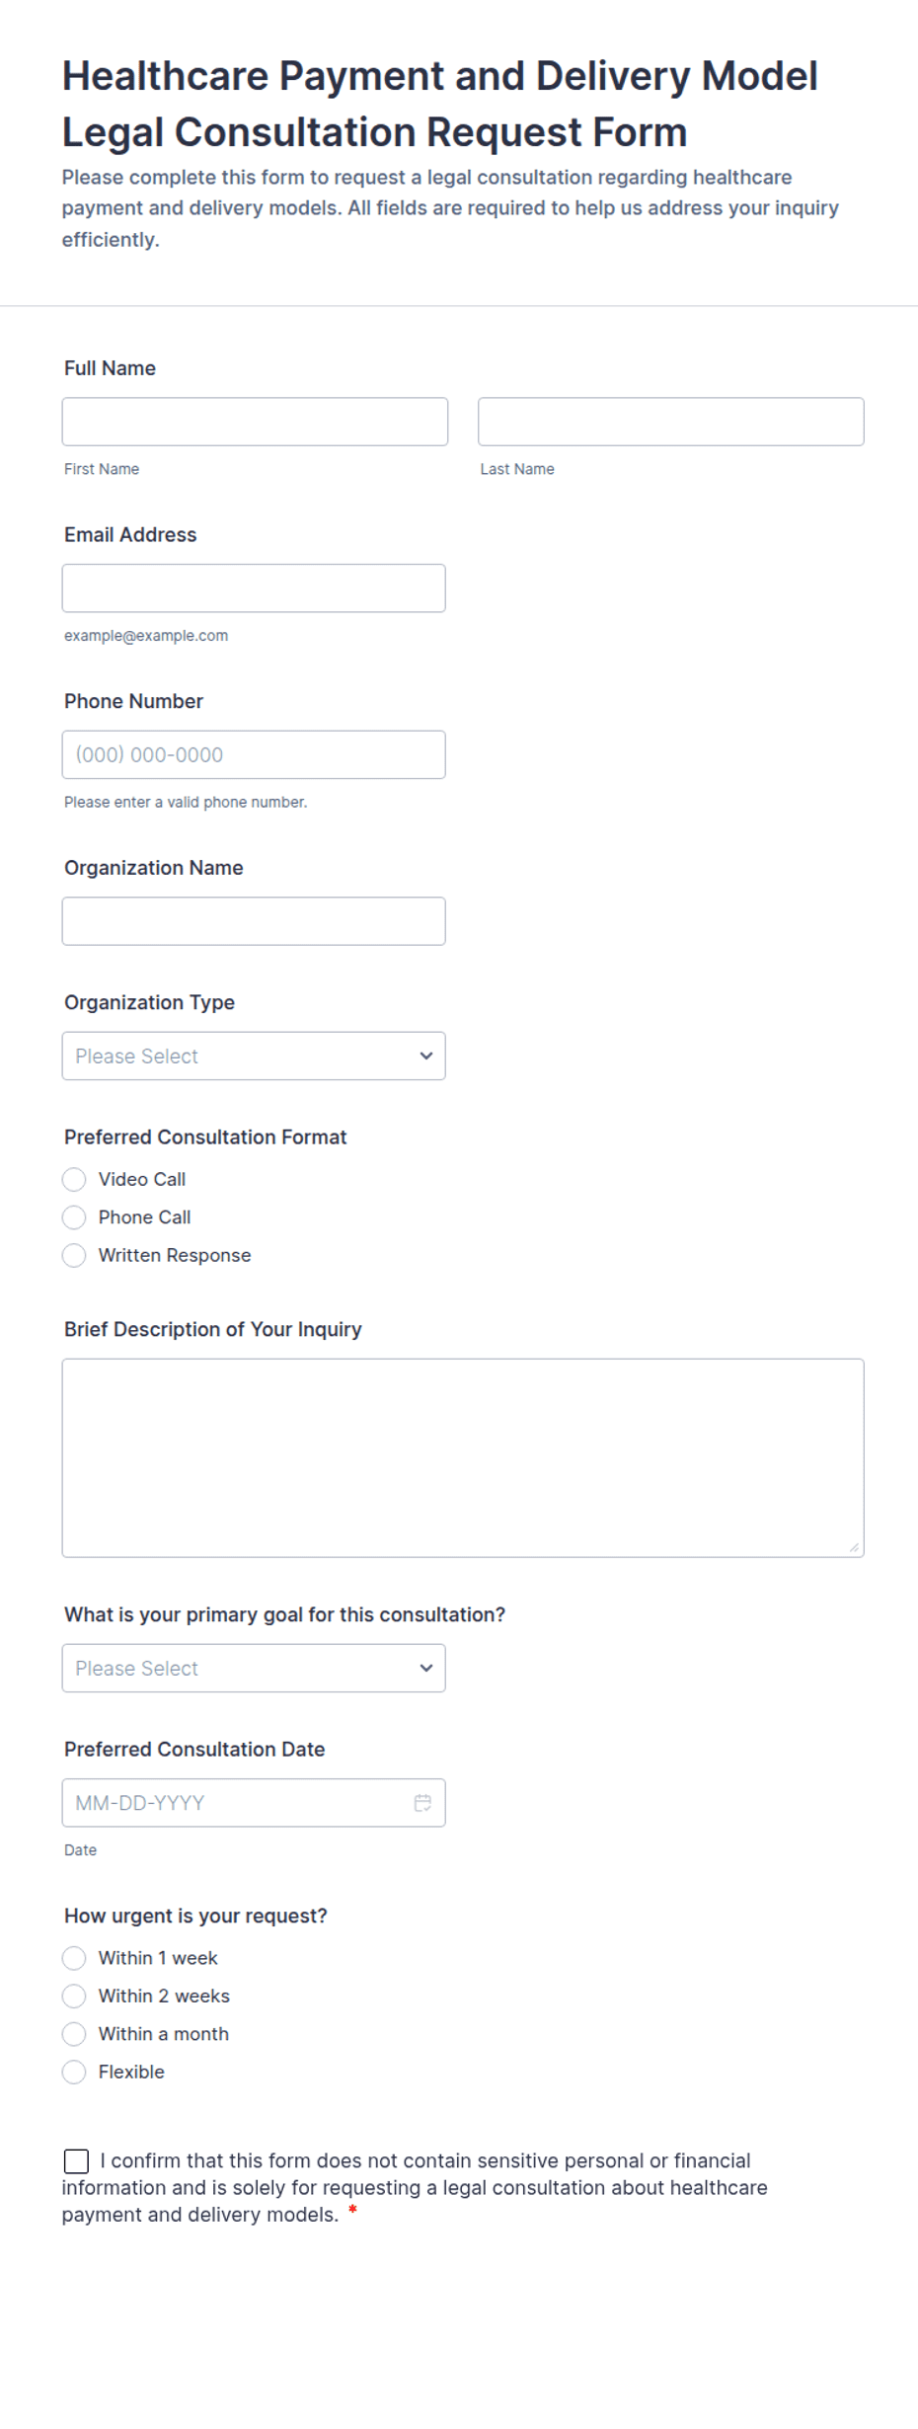Focus the First Name field
The width and height of the screenshot is (918, 2429).
(255, 422)
